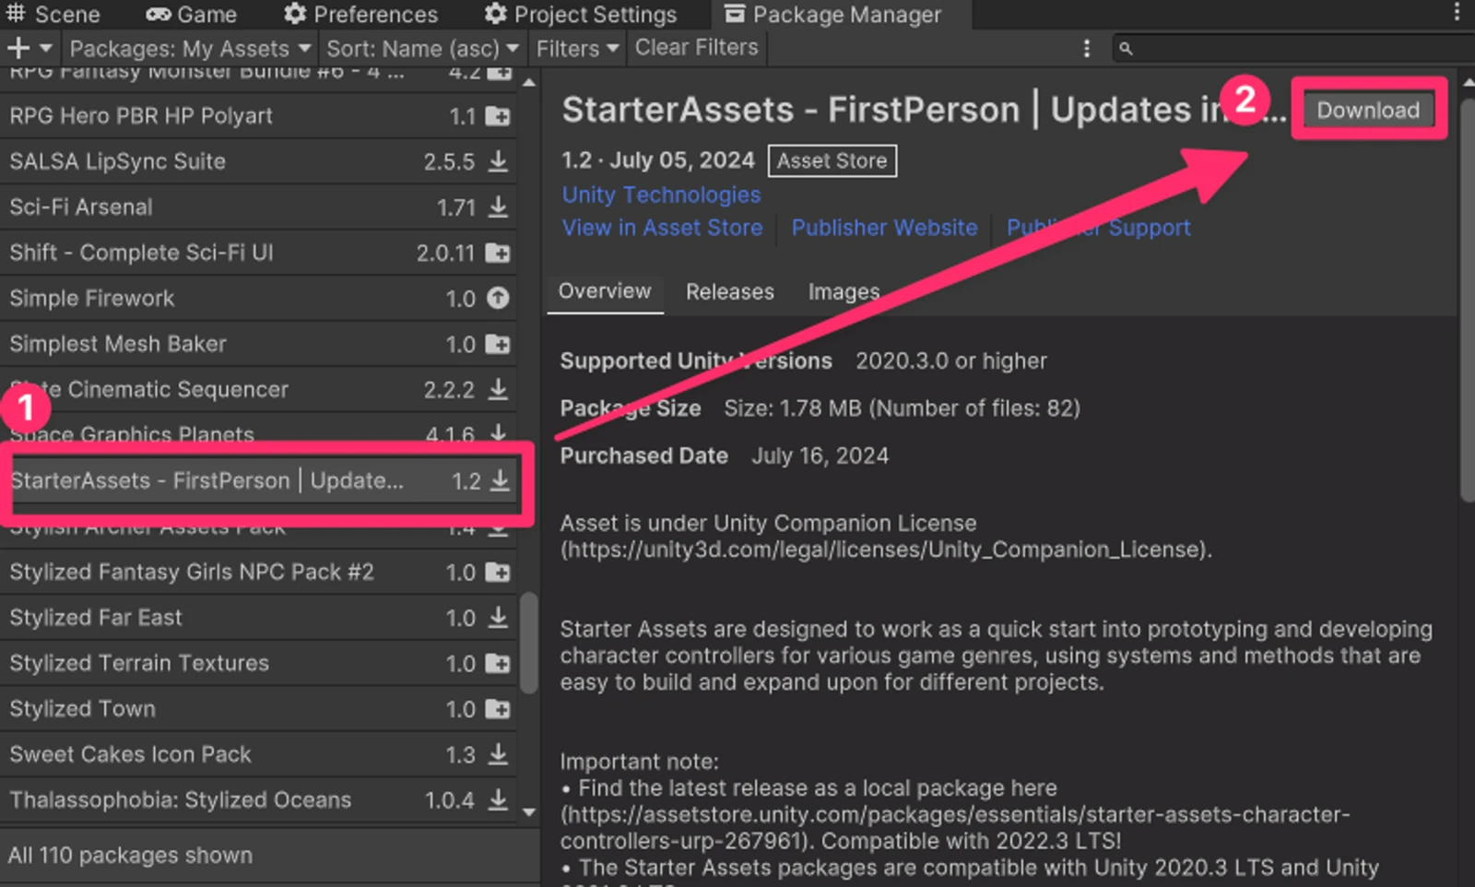The height and width of the screenshot is (887, 1475).
Task: Click import icon for Stylized Terrain Textures
Action: pos(498,663)
